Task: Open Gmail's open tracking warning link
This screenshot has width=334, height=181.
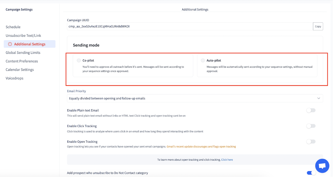Action: coord(201,147)
